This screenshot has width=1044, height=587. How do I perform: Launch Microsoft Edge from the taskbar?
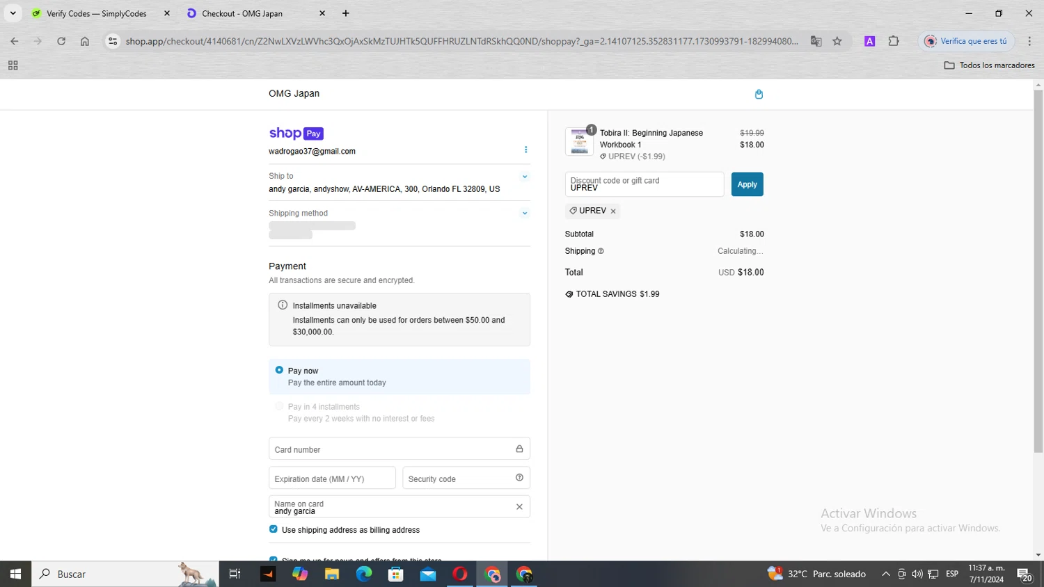[x=364, y=574]
